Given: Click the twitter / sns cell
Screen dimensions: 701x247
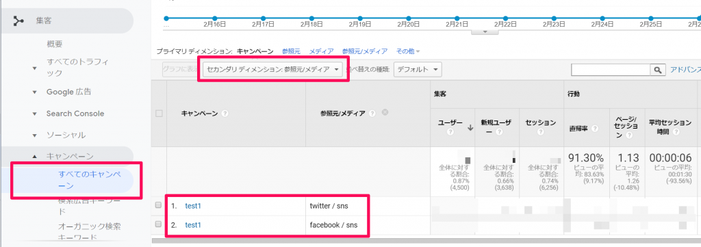Looking at the screenshot, I should pos(329,206).
